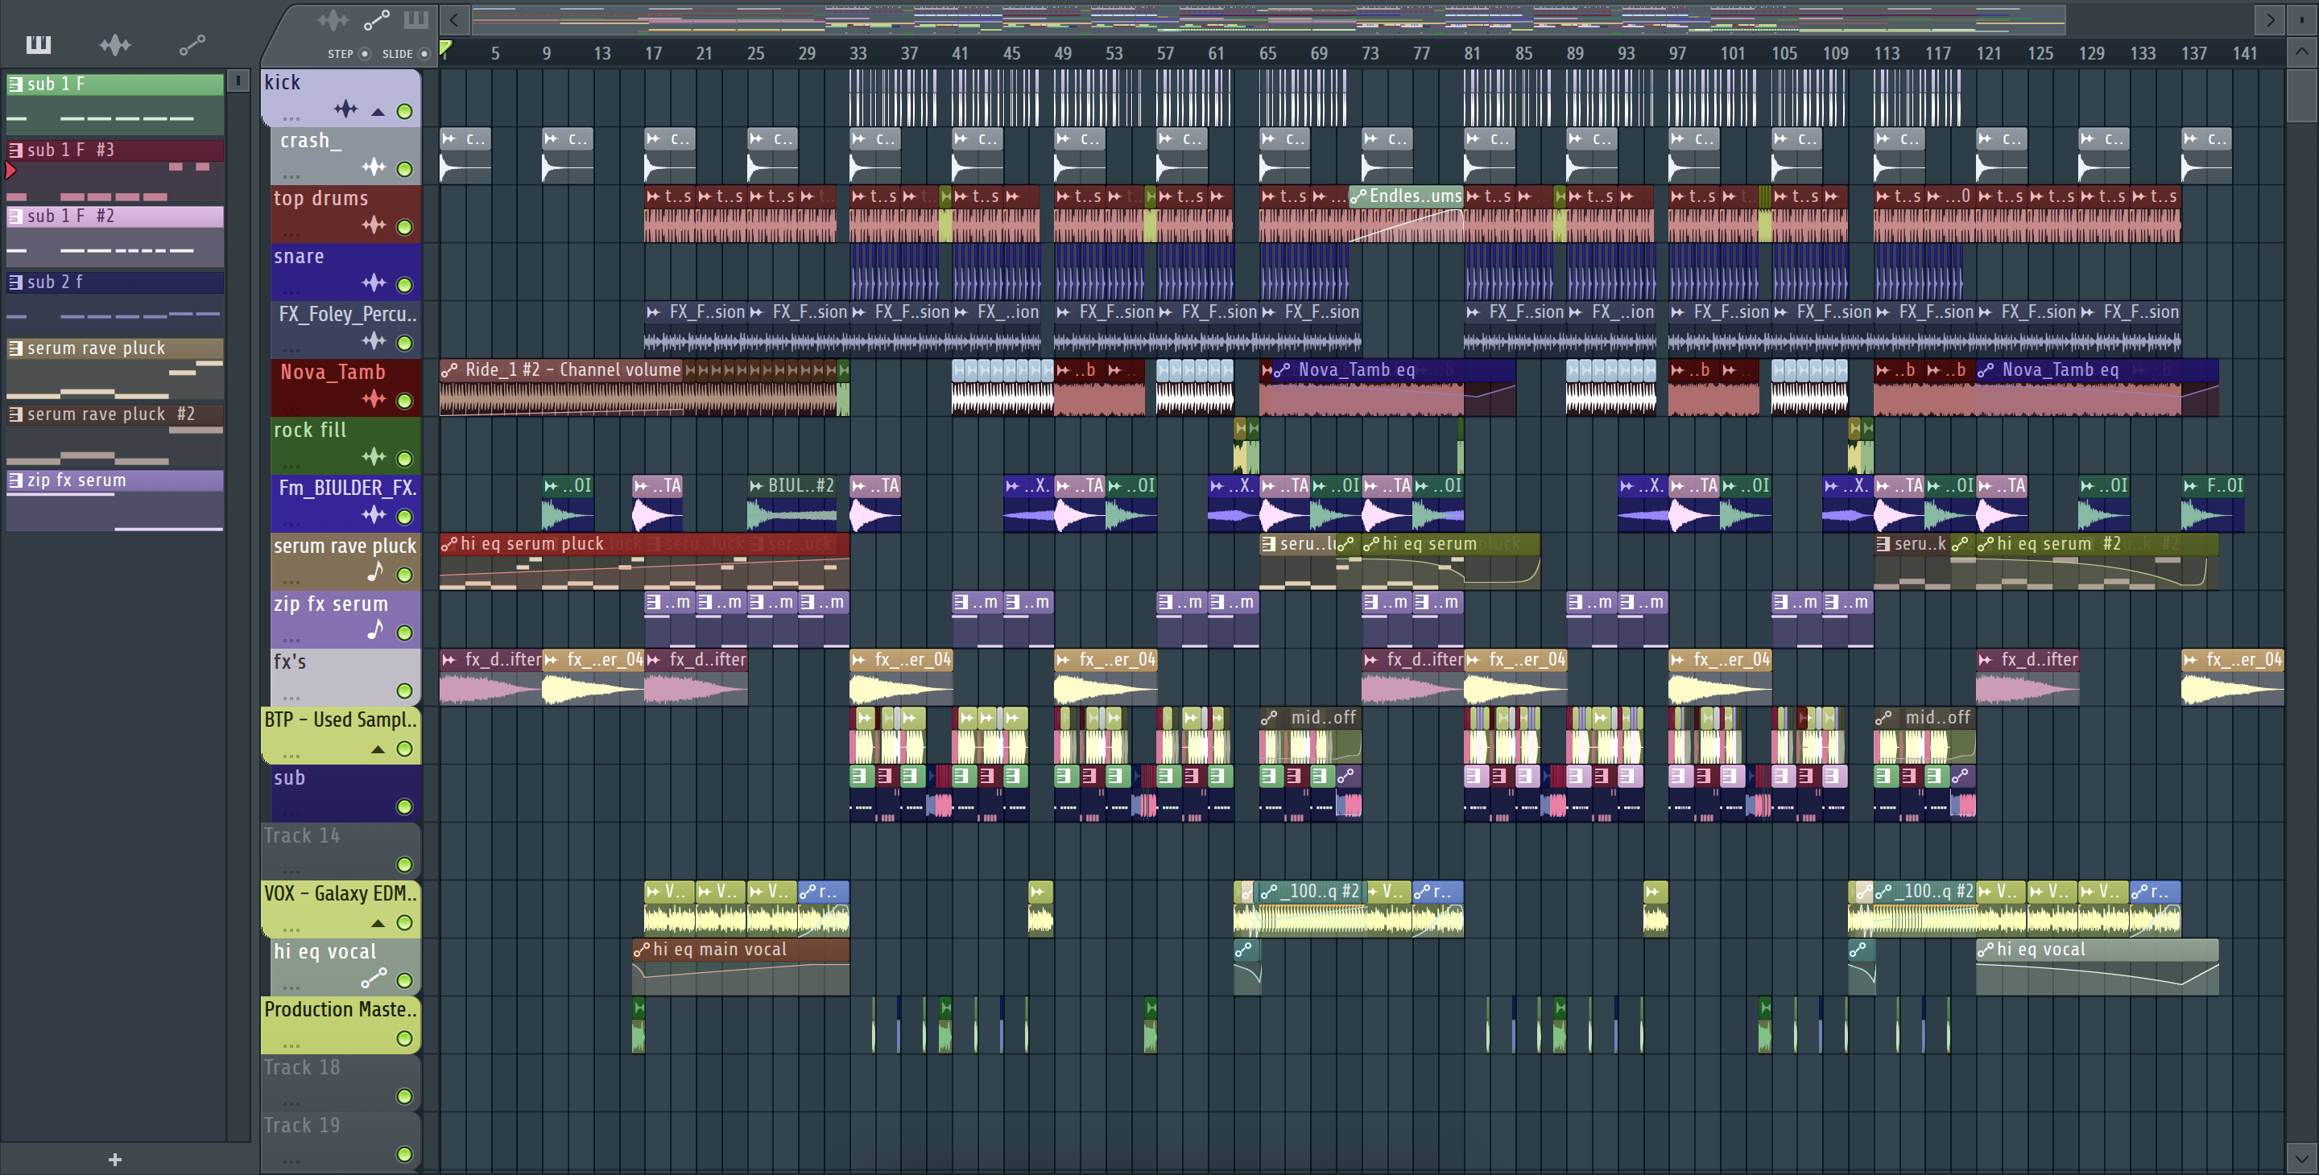Click the serum rave pluck note icon

375,571
